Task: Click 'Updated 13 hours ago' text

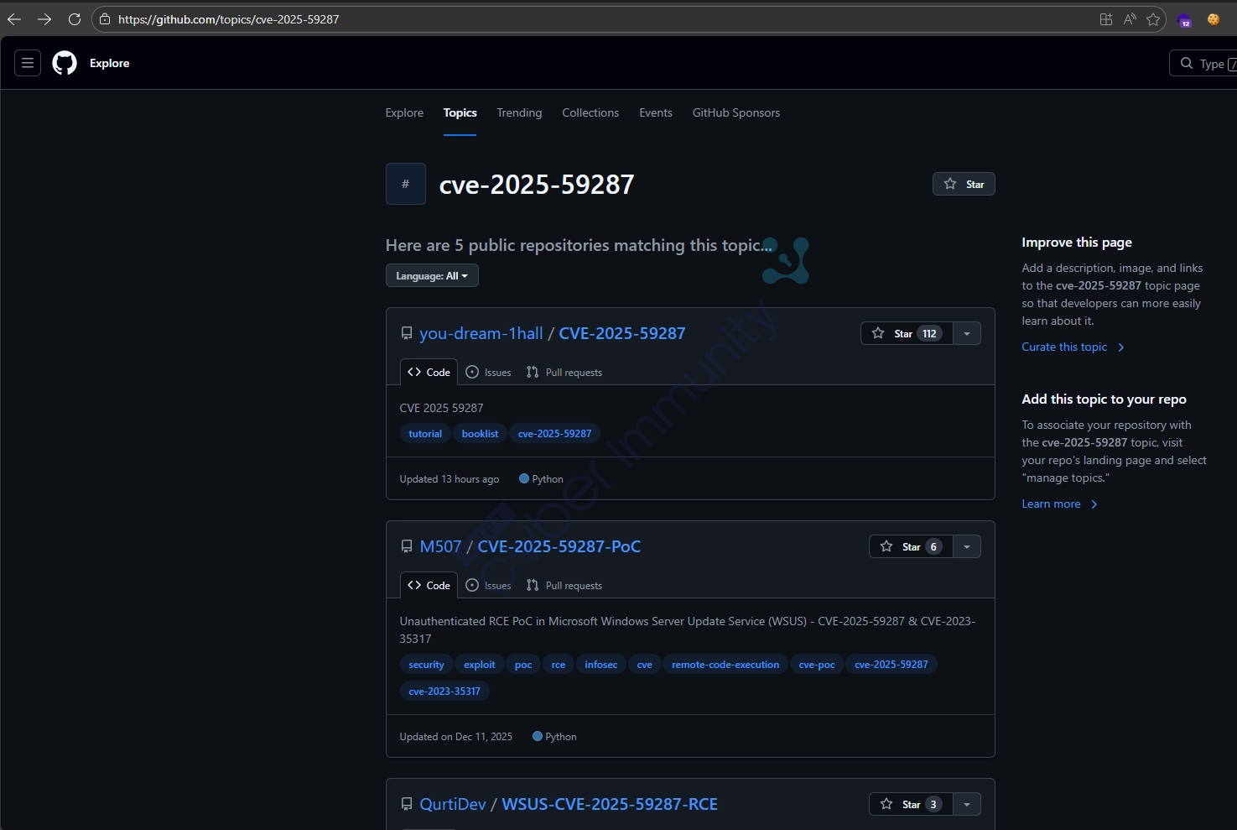Action: [450, 479]
